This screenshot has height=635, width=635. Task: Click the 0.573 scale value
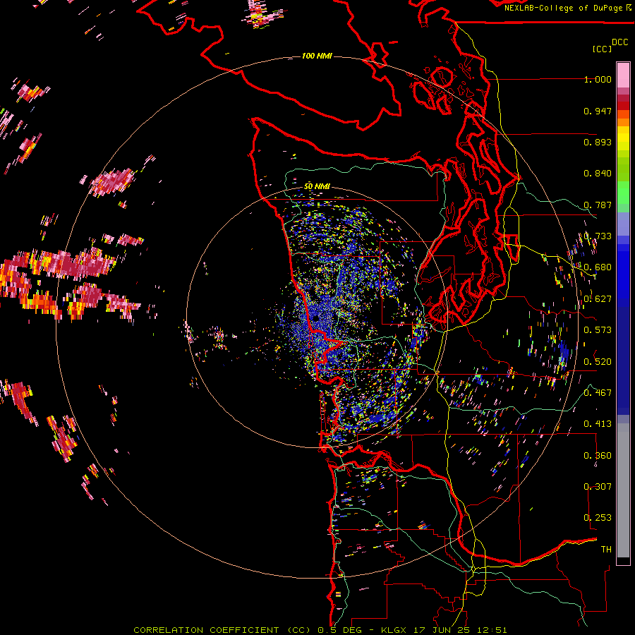point(598,330)
